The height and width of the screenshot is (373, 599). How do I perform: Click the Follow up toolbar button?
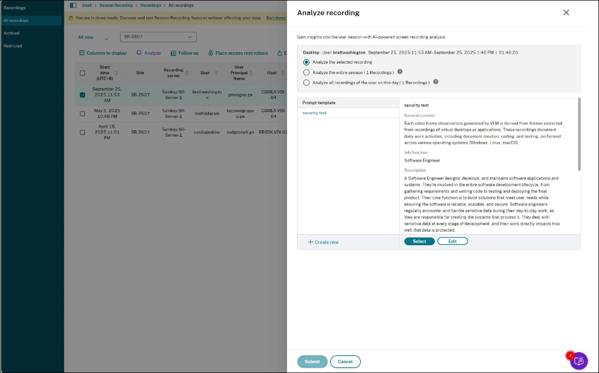[184, 53]
